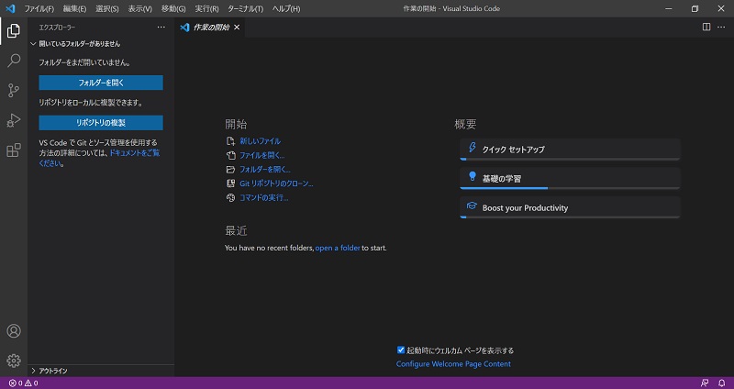Click the 新しいファイル link
This screenshot has height=389, width=734.
point(260,141)
